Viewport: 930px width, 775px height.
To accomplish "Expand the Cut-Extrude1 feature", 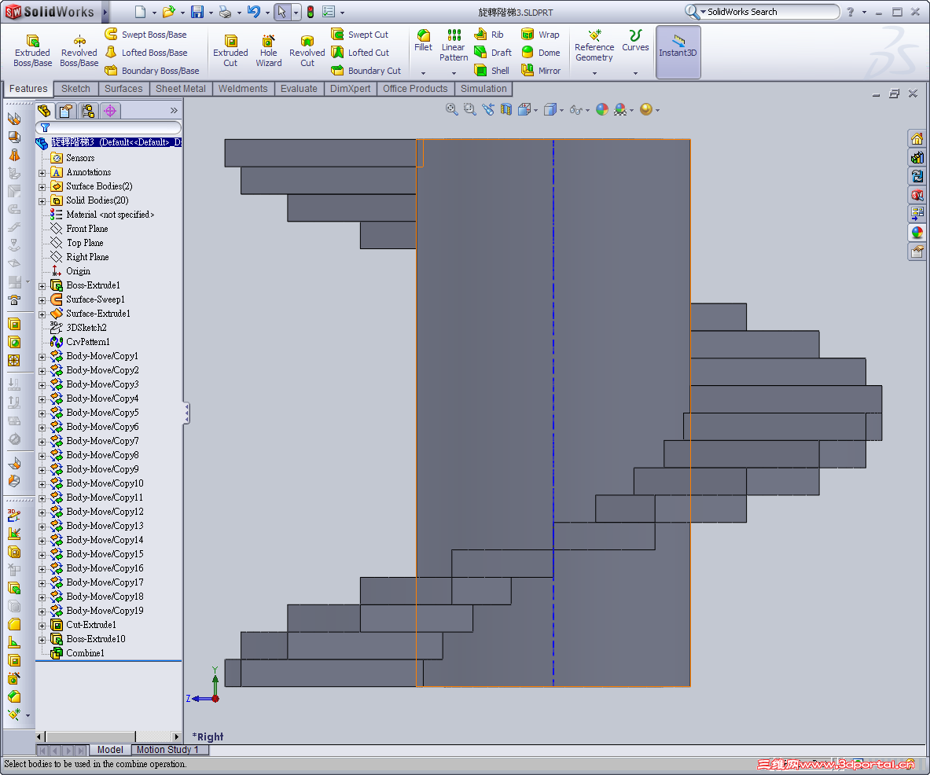I will pyautogui.click(x=42, y=626).
